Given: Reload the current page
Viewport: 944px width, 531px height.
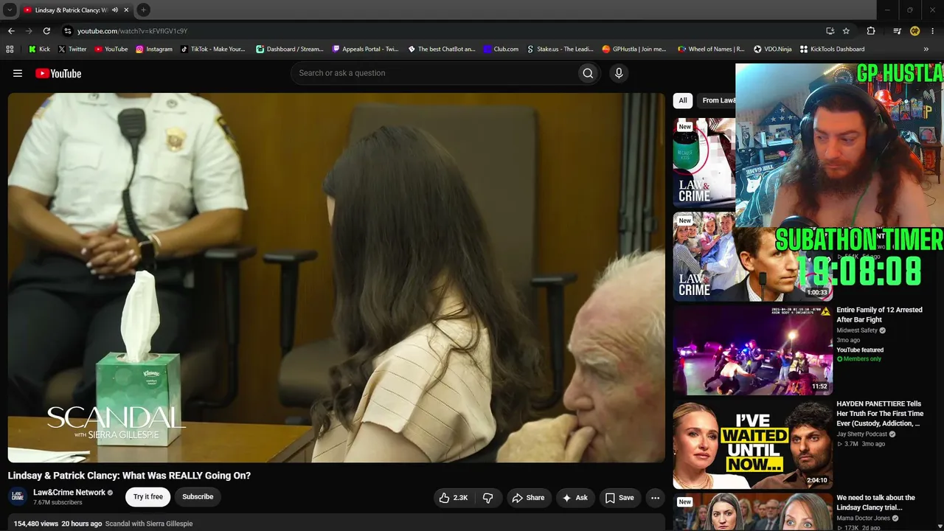Looking at the screenshot, I should click(x=46, y=31).
